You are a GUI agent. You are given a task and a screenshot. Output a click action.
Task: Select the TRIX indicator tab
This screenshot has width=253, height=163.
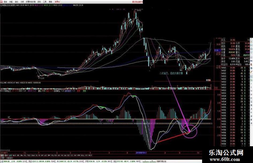[29, 155]
